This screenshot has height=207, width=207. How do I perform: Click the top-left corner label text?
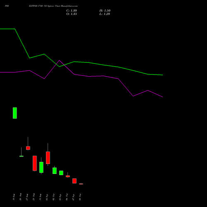[7, 6]
